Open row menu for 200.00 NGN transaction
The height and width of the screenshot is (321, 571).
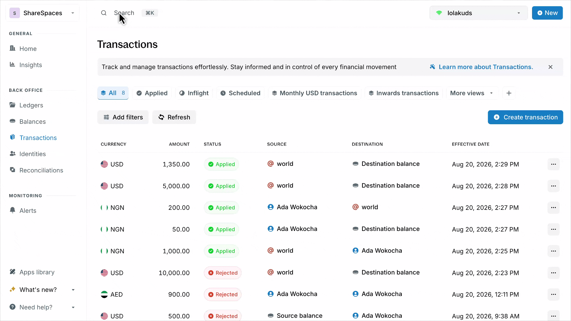553,208
